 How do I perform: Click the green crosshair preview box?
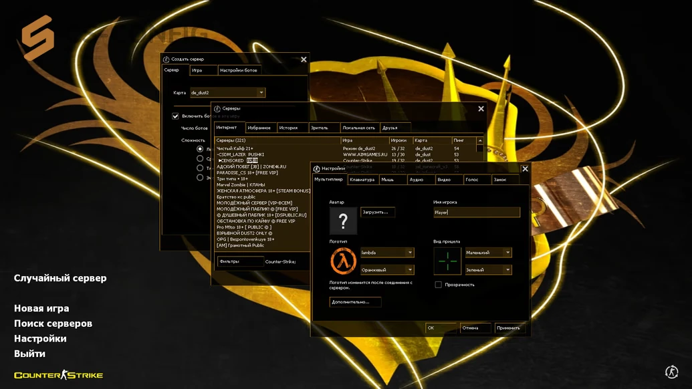[447, 261]
